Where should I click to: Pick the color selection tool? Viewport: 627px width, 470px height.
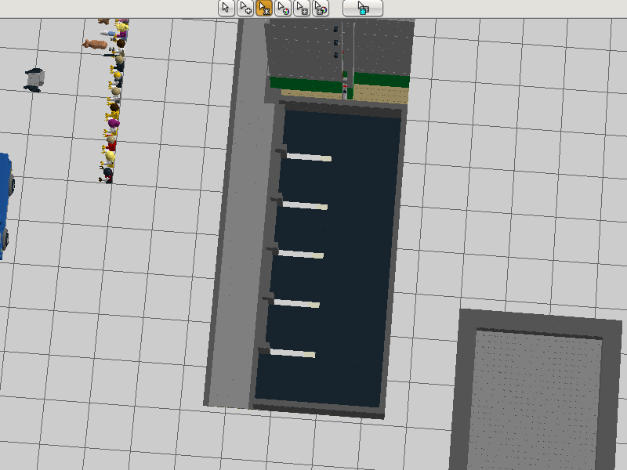(x=283, y=8)
